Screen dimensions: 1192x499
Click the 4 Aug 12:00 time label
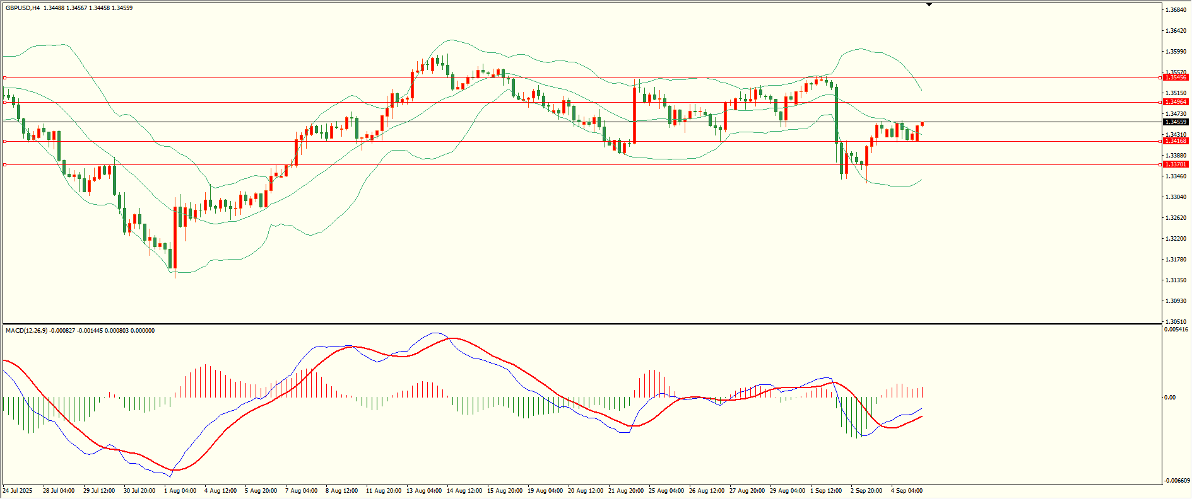220,491
